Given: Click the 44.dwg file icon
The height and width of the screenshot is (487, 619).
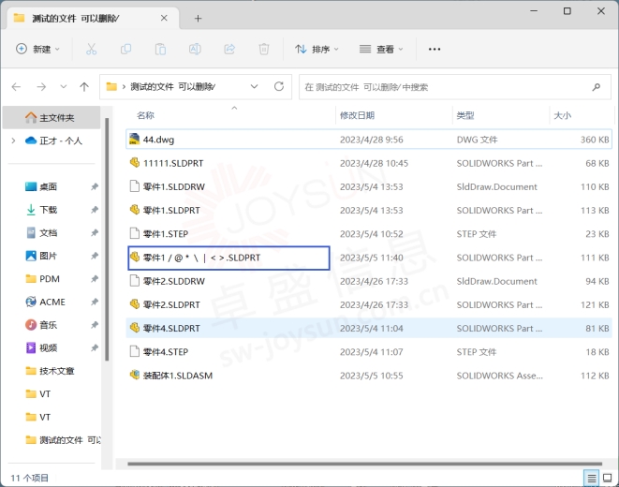Looking at the screenshot, I should coord(135,139).
